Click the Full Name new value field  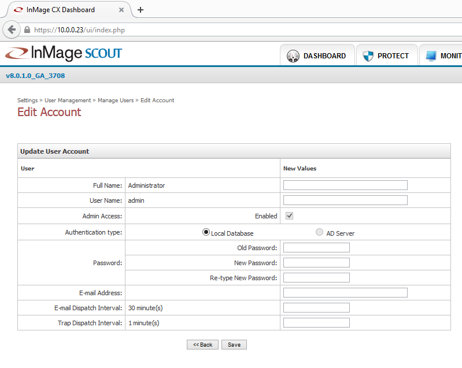[x=345, y=185]
